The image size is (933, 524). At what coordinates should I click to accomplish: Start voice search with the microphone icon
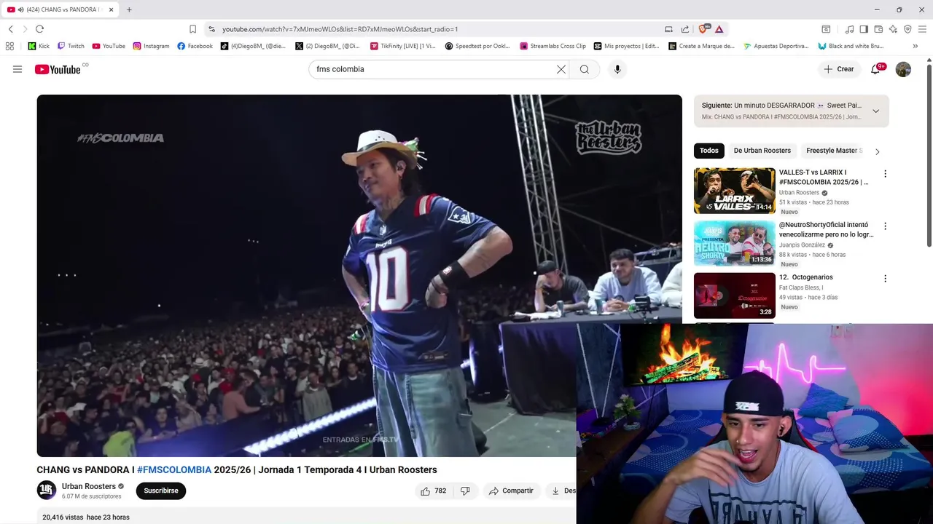click(x=617, y=69)
